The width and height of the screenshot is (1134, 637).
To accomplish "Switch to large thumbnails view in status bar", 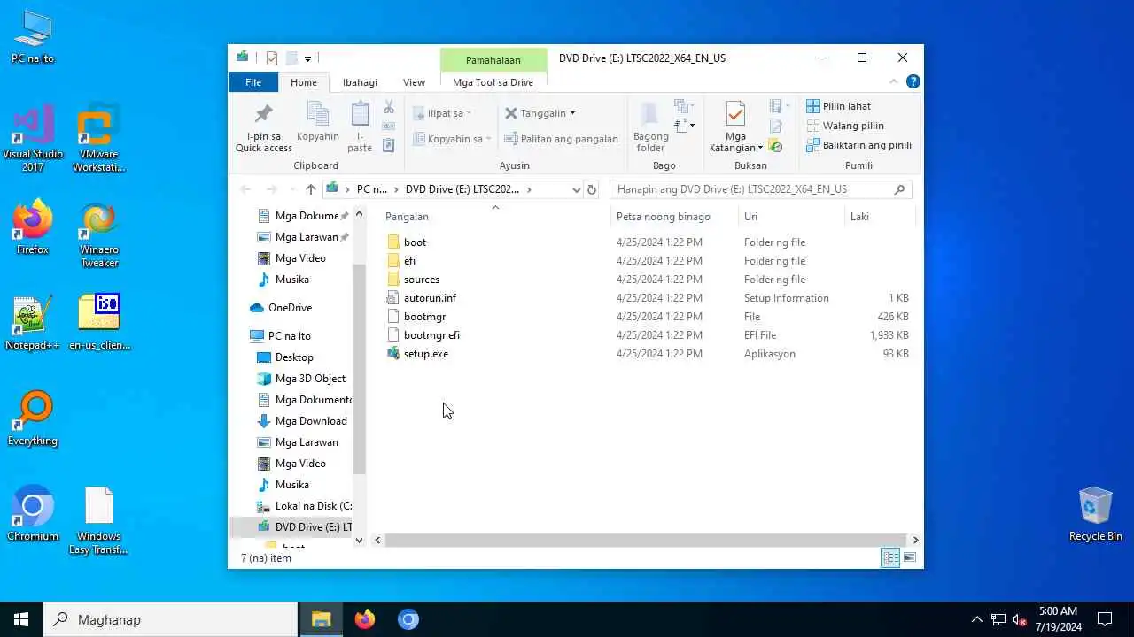I will [x=909, y=557].
